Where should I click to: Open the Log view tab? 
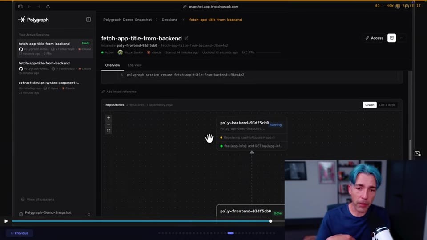tap(135, 65)
